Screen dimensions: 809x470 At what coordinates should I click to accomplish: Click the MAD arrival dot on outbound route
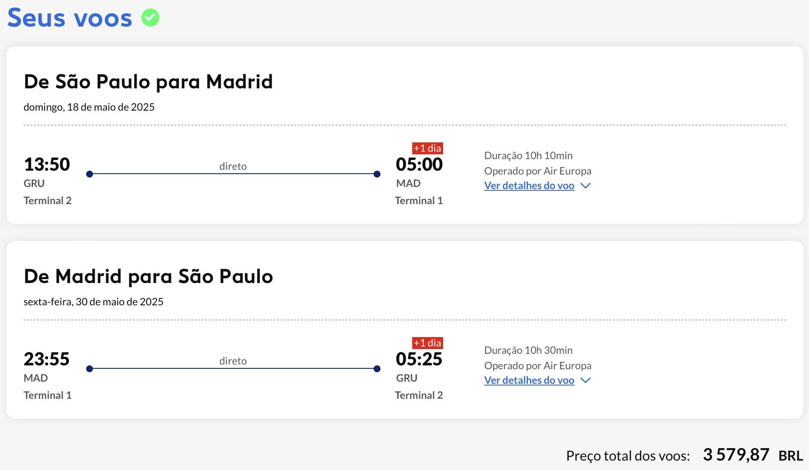(x=377, y=174)
